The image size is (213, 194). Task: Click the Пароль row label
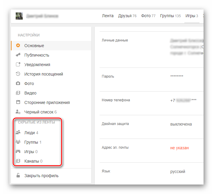tap(108, 76)
